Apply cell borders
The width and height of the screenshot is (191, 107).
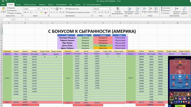pos(36,12)
